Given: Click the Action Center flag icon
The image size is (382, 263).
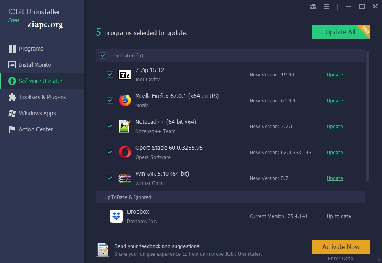Looking at the screenshot, I should coord(12,129).
